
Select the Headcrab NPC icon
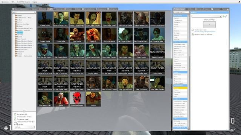pyautogui.click(x=93, y=35)
